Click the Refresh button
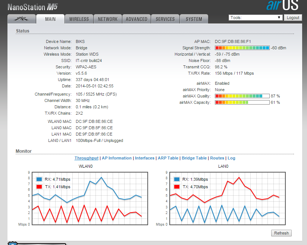Viewport: 307px width, 245px height. [281, 233]
